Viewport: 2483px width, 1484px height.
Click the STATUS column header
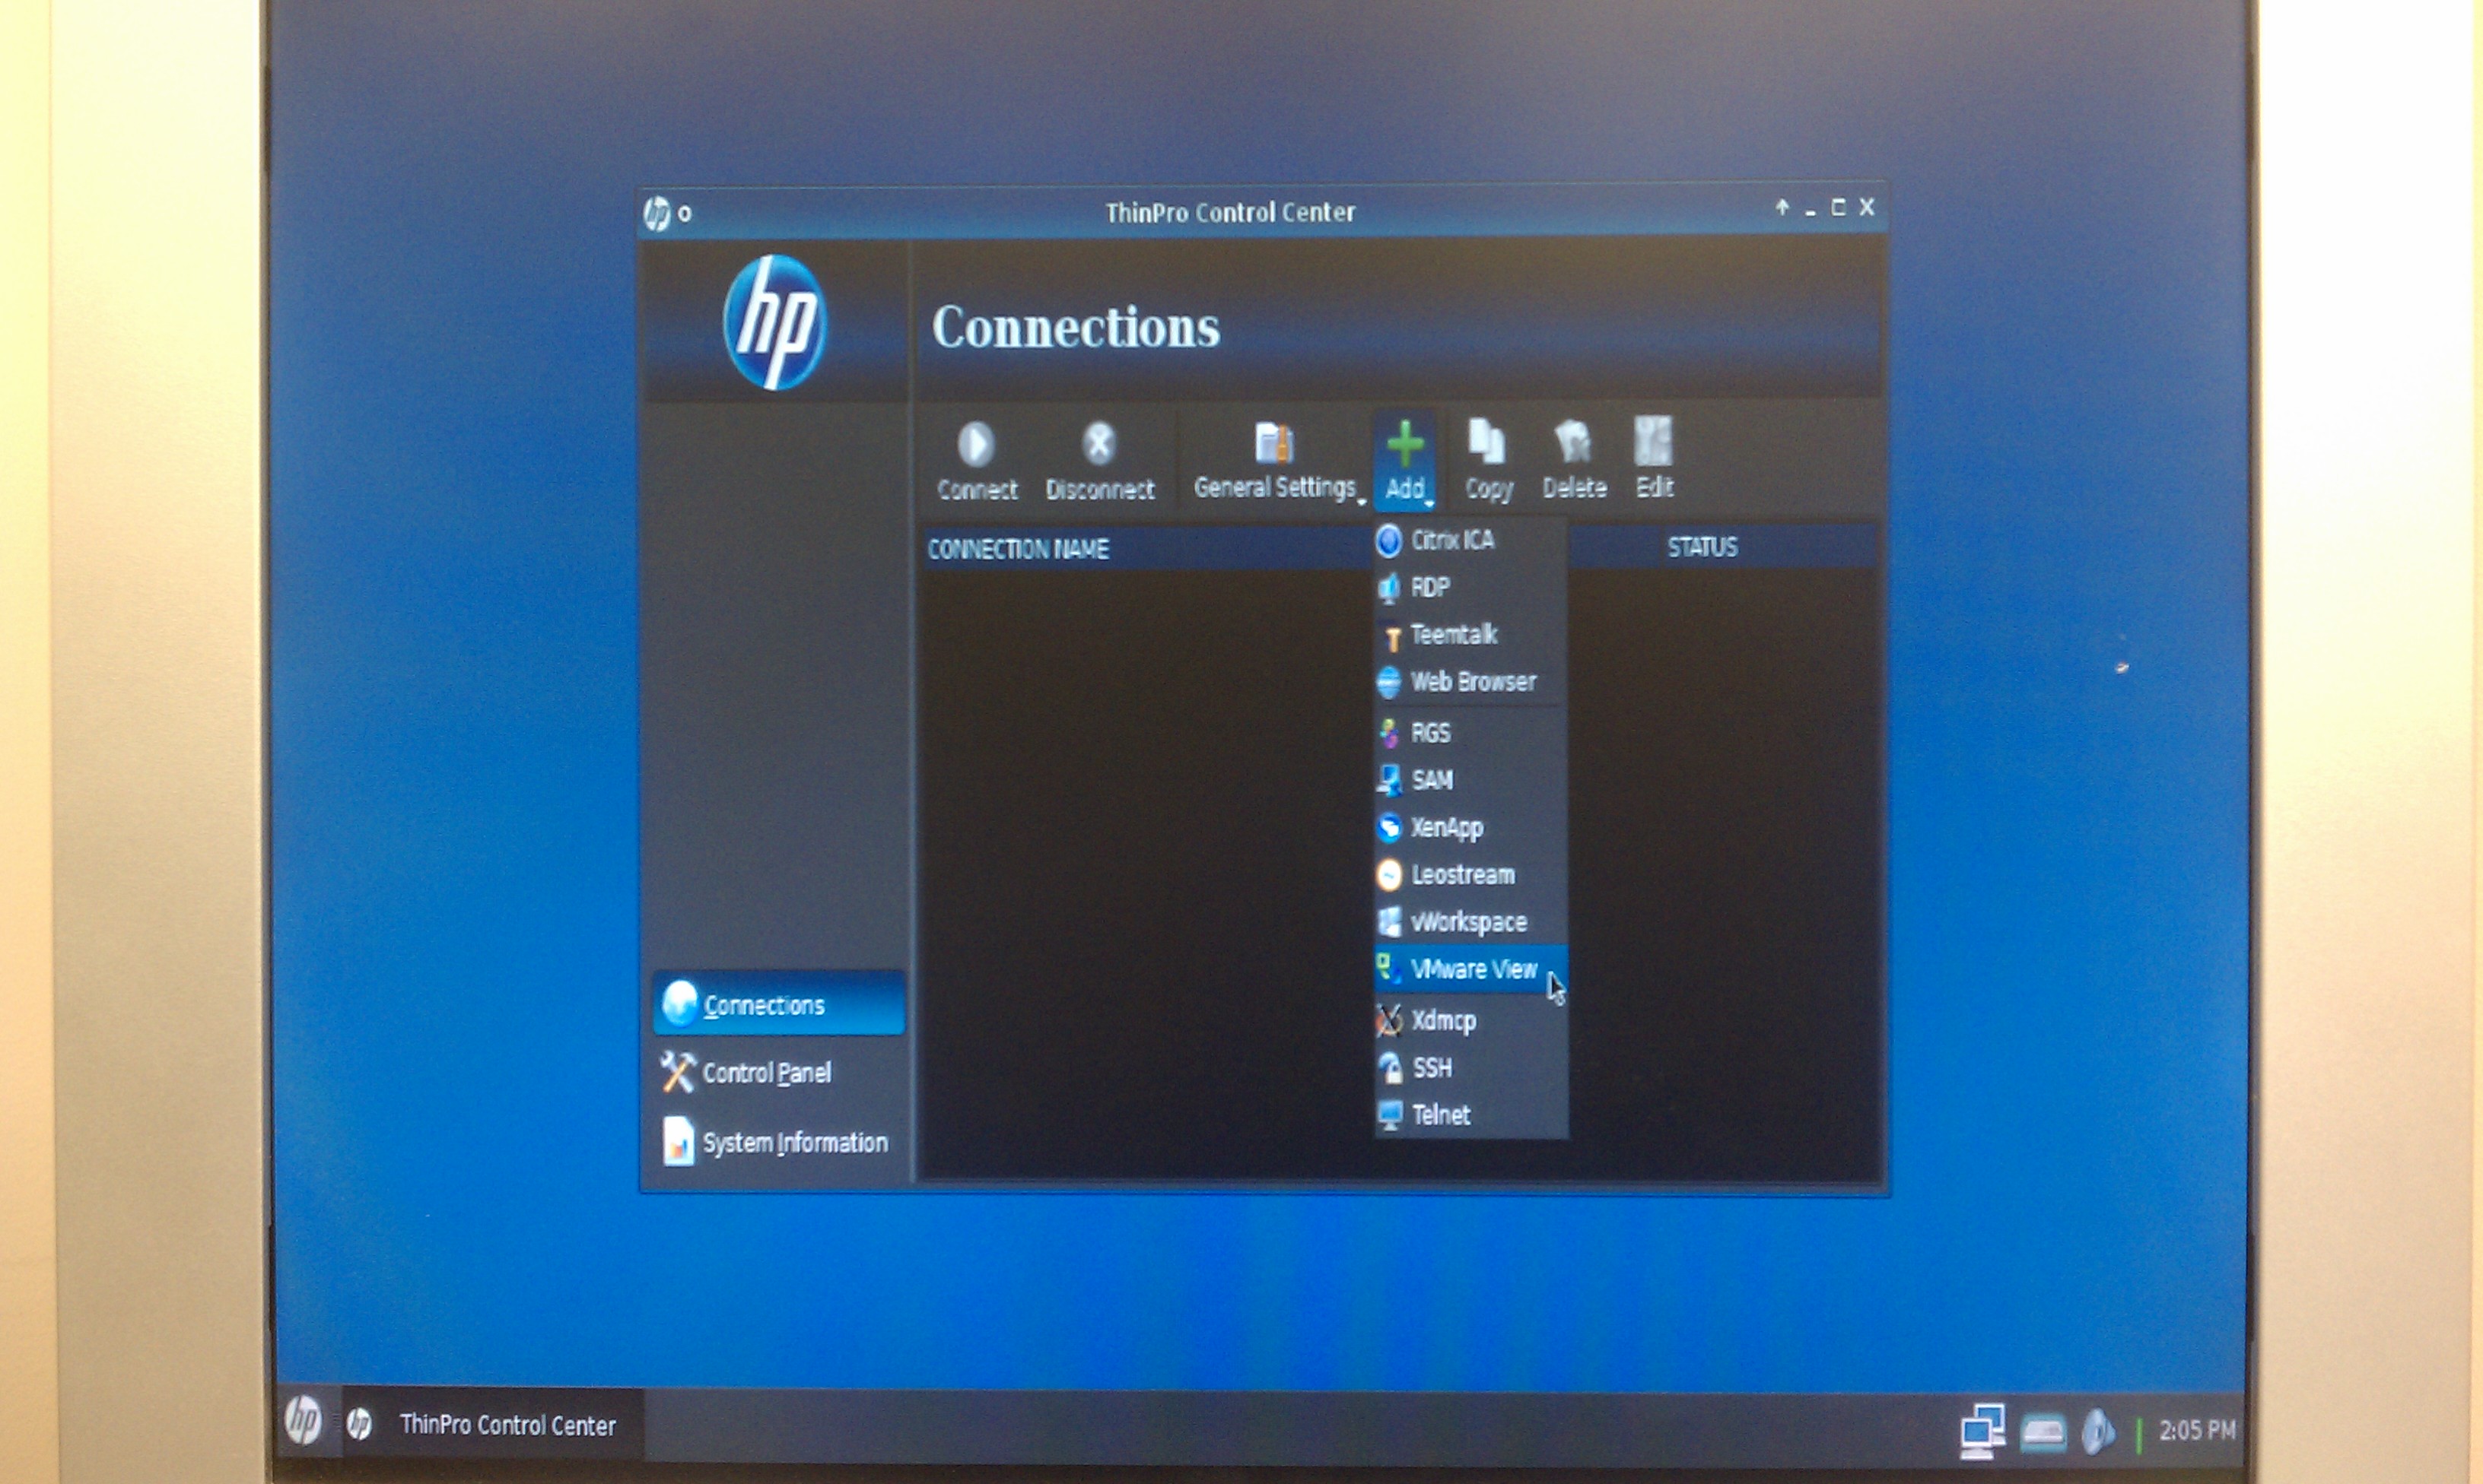pyautogui.click(x=1702, y=546)
